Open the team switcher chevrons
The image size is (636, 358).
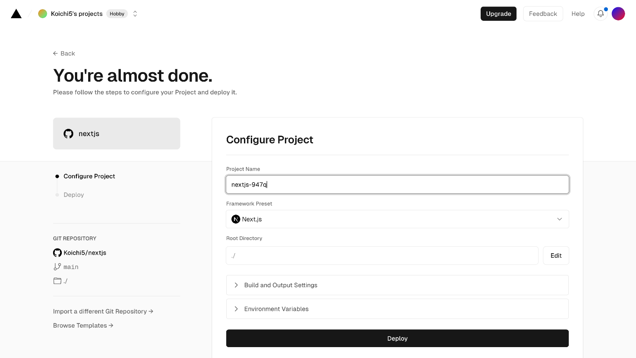coord(135,14)
